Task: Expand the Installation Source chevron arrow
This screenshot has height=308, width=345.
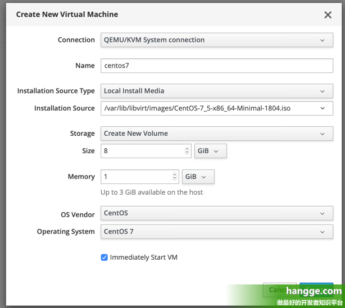Action: tap(323, 108)
